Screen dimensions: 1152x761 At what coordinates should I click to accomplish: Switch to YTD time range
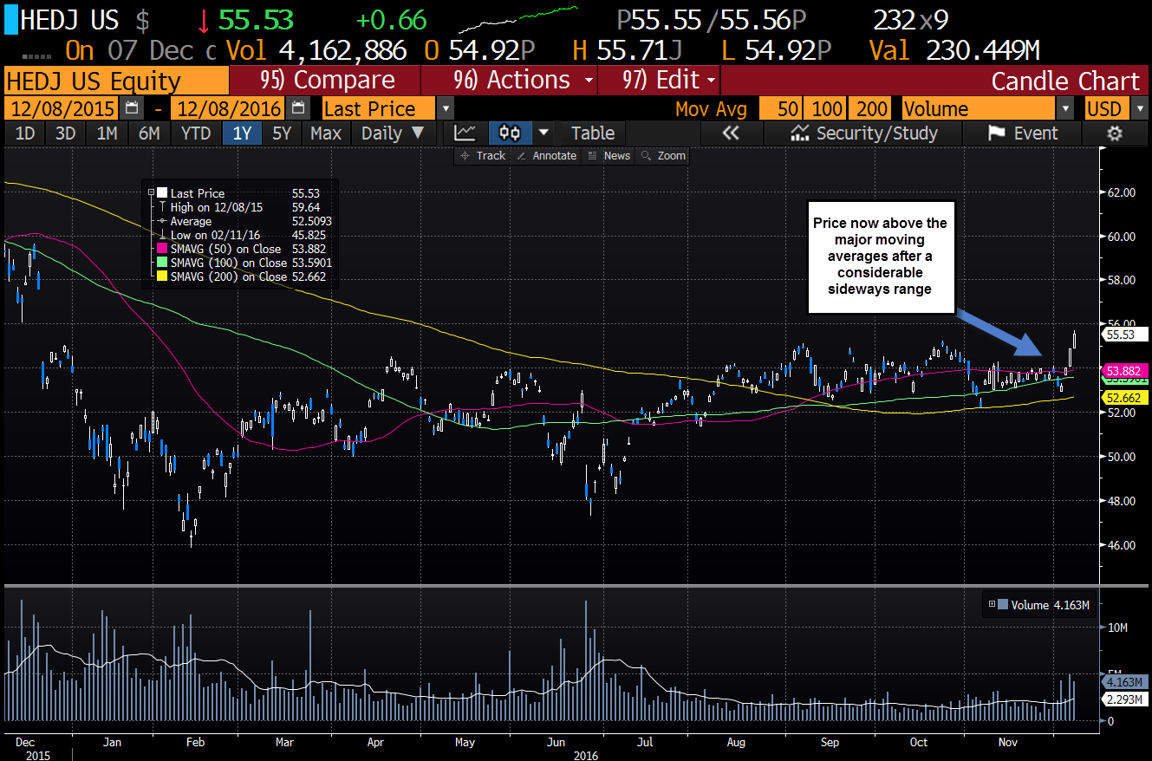point(196,133)
